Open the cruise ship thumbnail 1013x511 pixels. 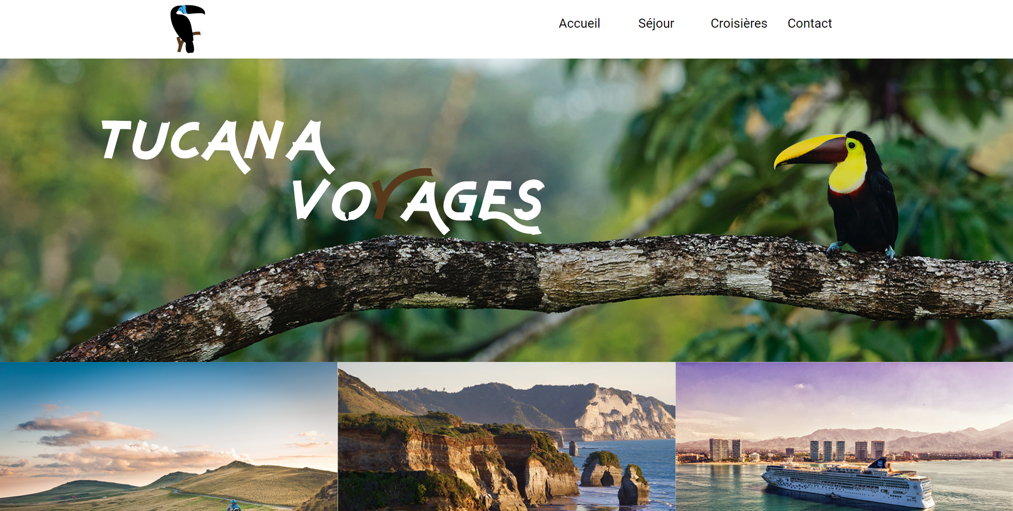point(844,436)
